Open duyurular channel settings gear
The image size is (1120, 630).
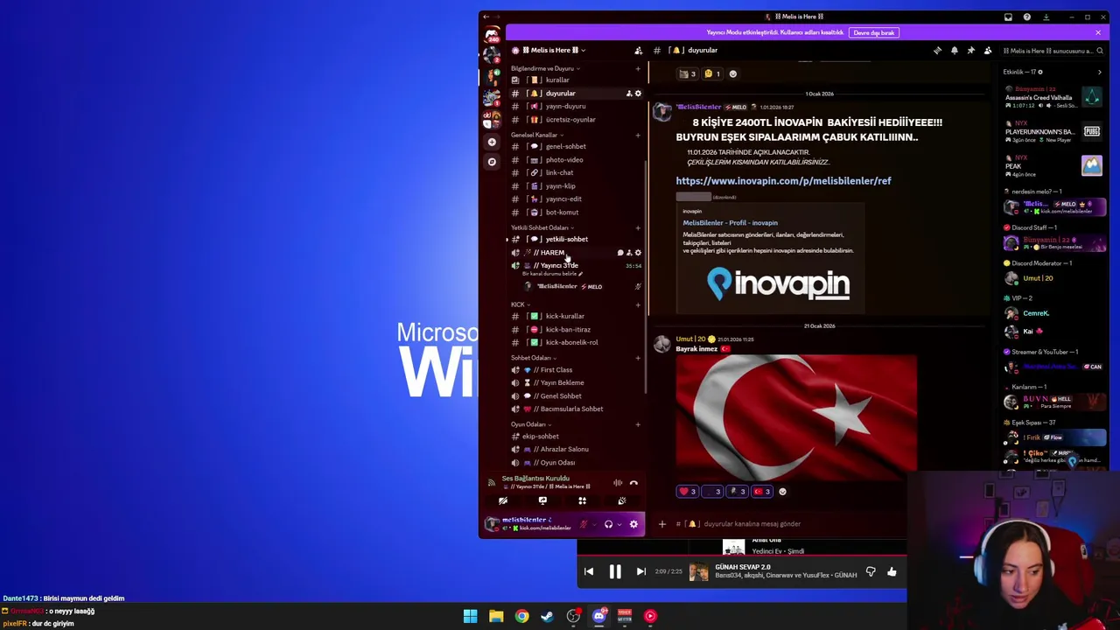pos(638,94)
